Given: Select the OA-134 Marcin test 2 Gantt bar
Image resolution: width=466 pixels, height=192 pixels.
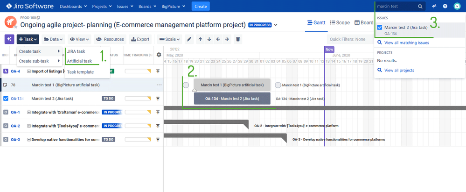Looking at the screenshot, I should click(232, 99).
